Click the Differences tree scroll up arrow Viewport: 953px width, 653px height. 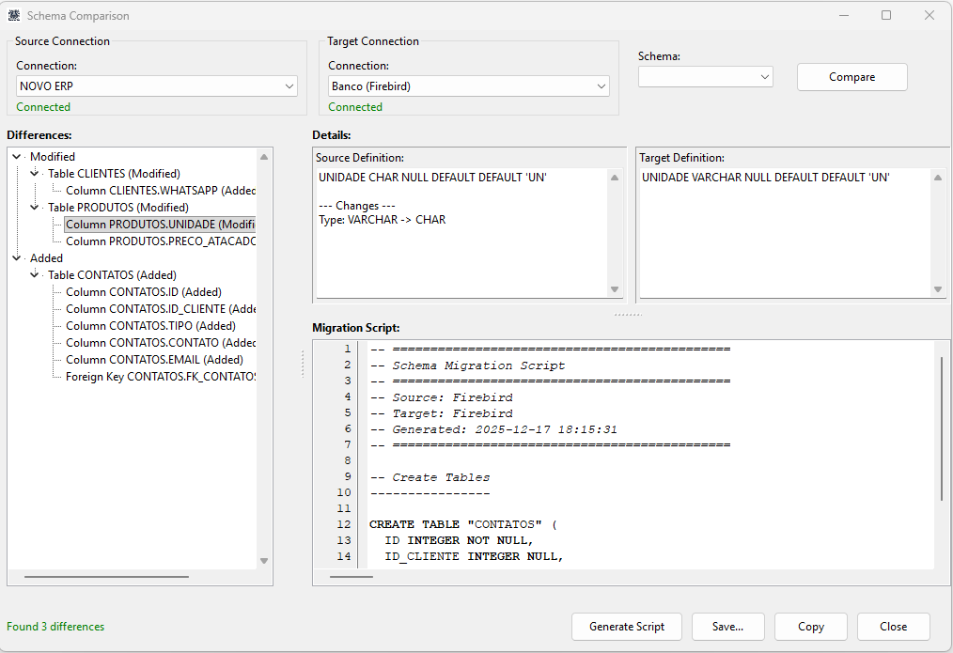click(x=264, y=157)
